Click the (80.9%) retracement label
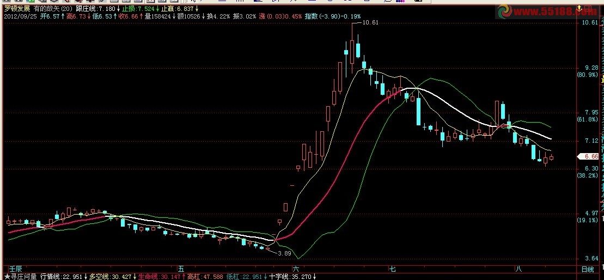This screenshot has height=280, width=604. pos(587,75)
